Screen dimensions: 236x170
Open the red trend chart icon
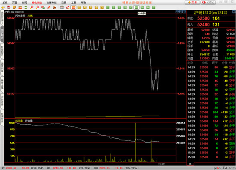coord(67,8)
